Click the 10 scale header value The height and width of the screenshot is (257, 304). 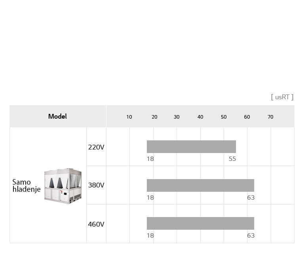pyautogui.click(x=129, y=117)
